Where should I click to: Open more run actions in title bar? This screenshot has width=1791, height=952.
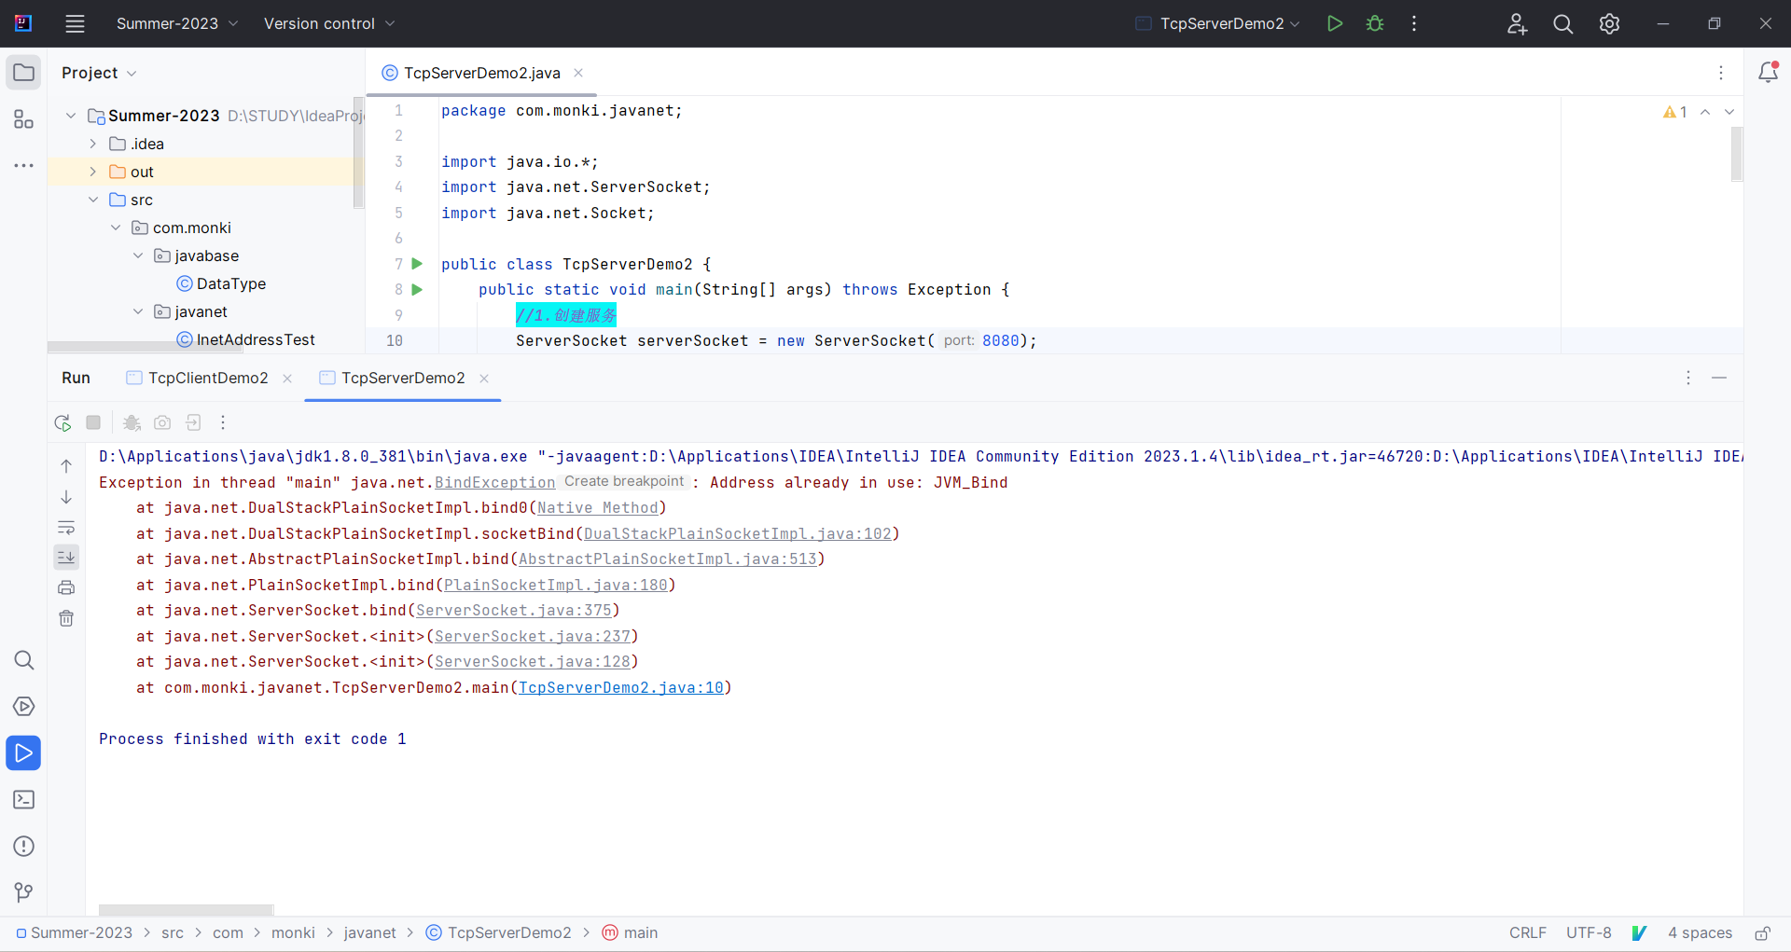(1414, 23)
